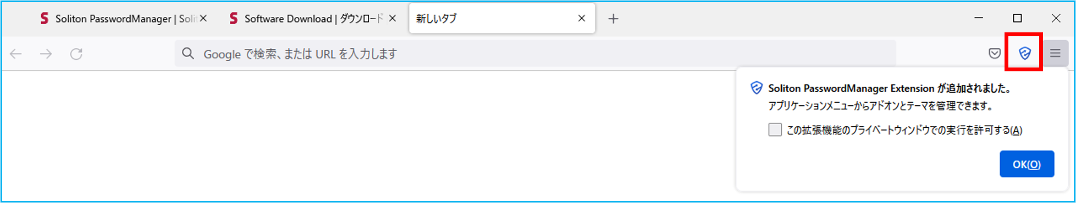
Task: Reload the page with the refresh icon
Action: point(76,54)
